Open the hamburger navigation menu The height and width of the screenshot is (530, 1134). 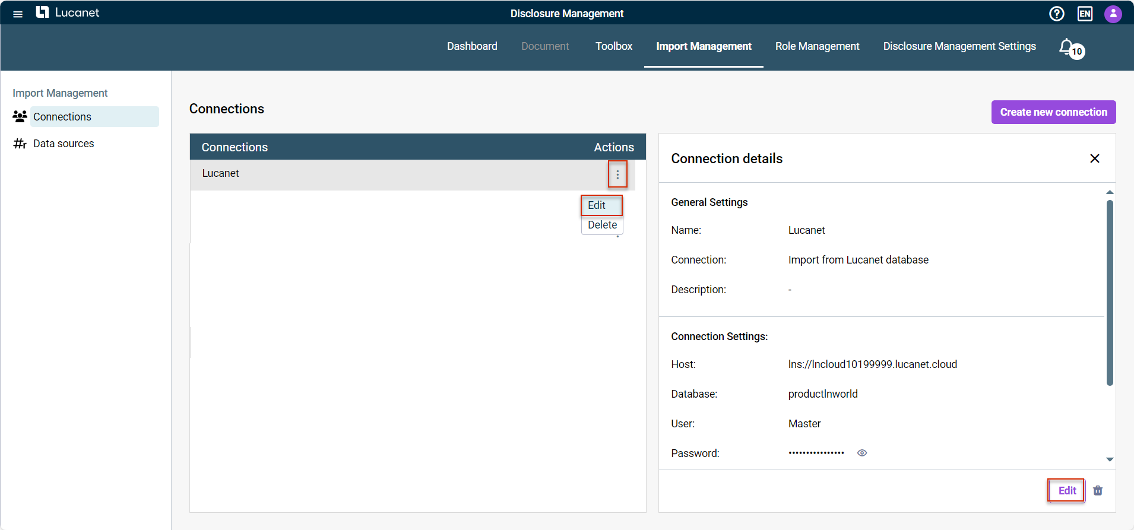click(18, 14)
